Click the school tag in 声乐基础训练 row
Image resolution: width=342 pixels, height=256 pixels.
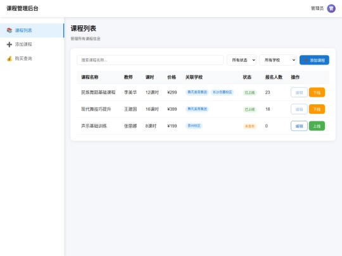point(194,126)
